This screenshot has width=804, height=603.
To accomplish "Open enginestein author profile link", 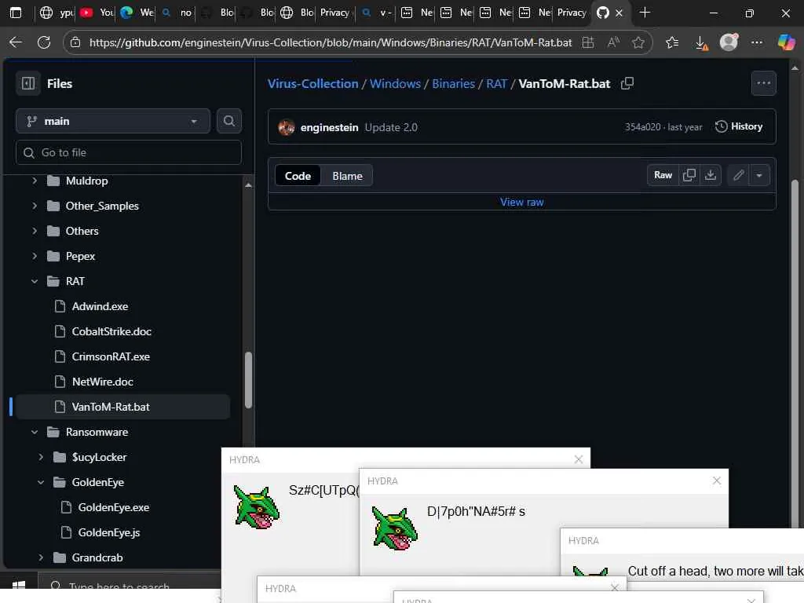I will [x=329, y=127].
